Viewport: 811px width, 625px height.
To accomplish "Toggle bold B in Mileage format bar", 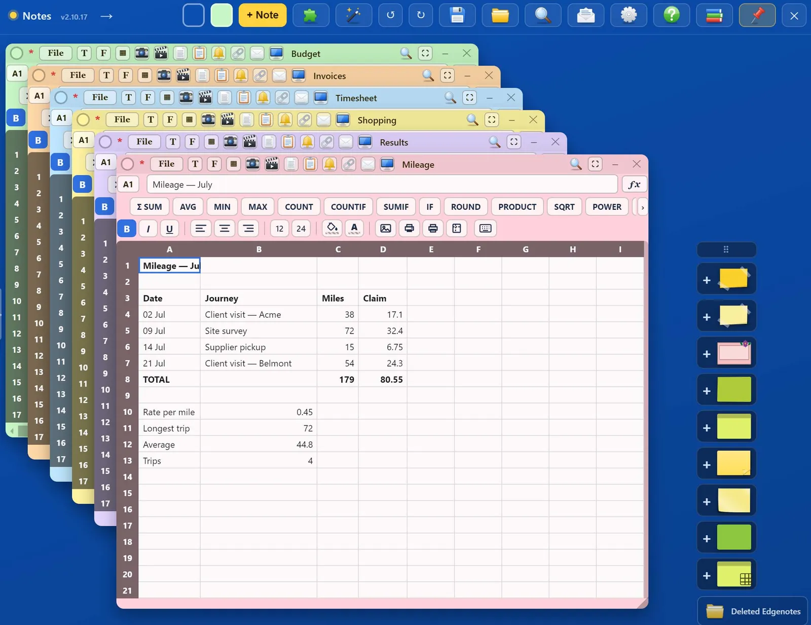I will tap(127, 229).
